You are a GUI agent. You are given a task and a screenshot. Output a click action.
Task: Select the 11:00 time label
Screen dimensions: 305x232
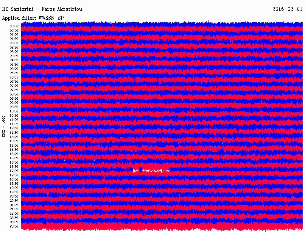tap(14, 120)
